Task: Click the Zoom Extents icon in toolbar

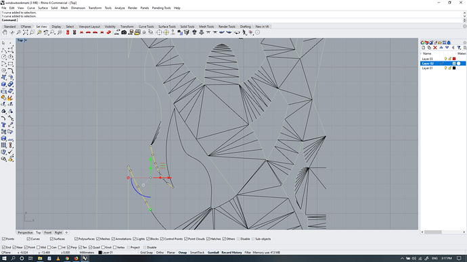Action: pos(25,32)
